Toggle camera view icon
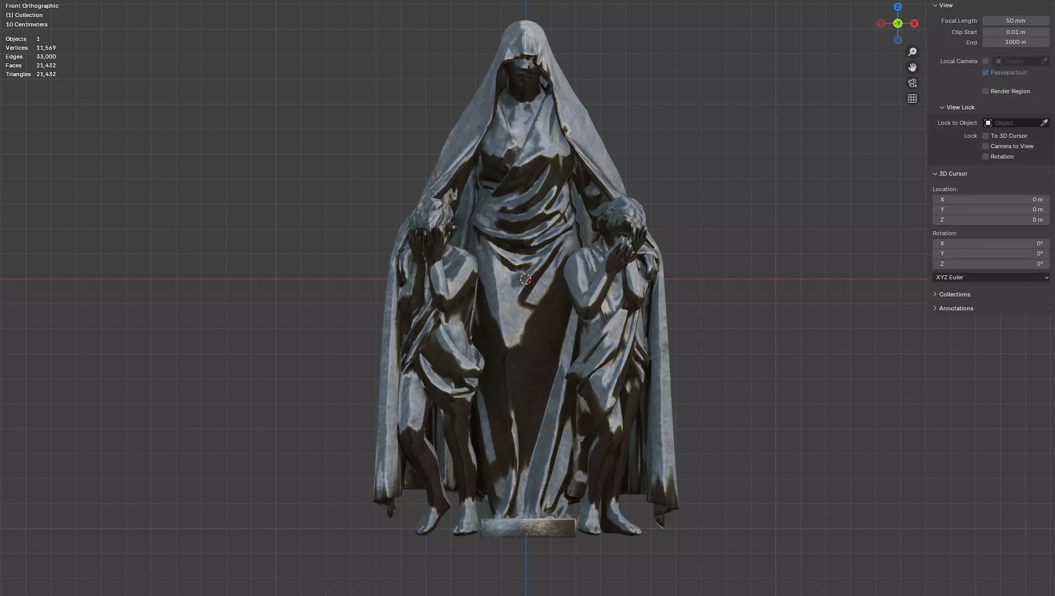Screen dimensions: 1055x596 [x=912, y=83]
